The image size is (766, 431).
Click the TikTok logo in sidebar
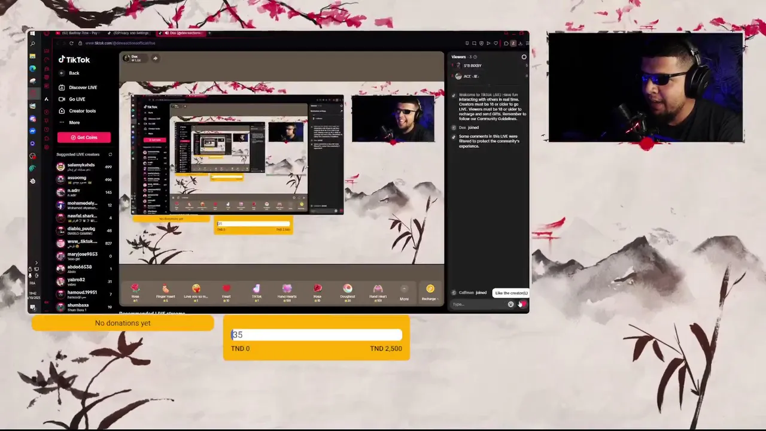click(x=74, y=60)
